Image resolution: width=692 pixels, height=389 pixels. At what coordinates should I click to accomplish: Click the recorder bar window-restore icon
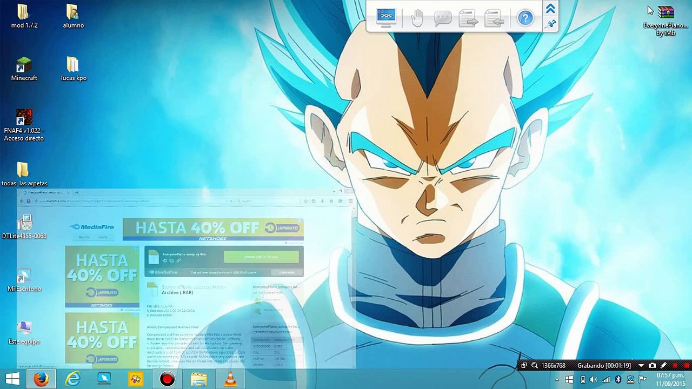click(523, 366)
